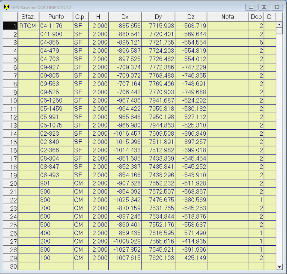Select the Punto column header
Image resolution: width=287 pixels, height=274 pixels.
(56, 17)
